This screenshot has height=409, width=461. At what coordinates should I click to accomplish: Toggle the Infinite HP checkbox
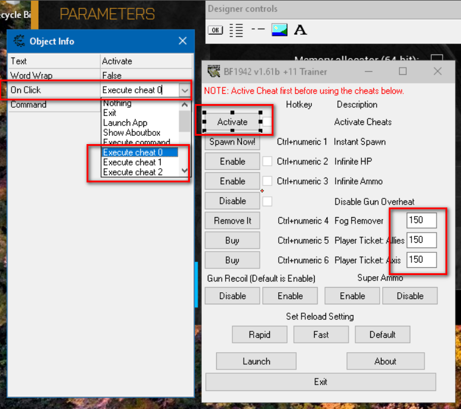click(x=268, y=161)
